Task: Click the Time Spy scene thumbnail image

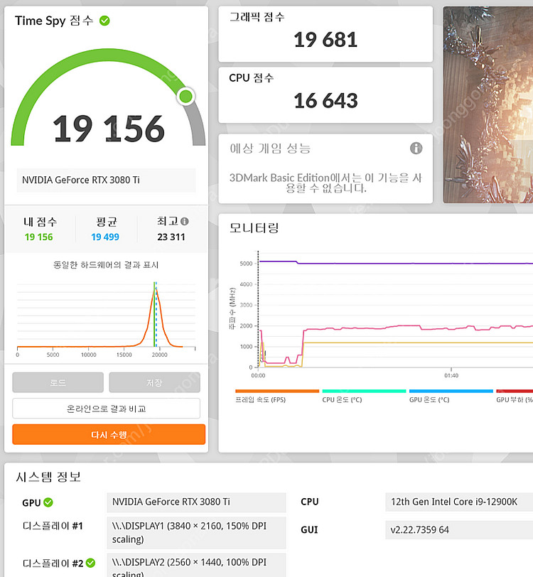Action: [x=488, y=105]
